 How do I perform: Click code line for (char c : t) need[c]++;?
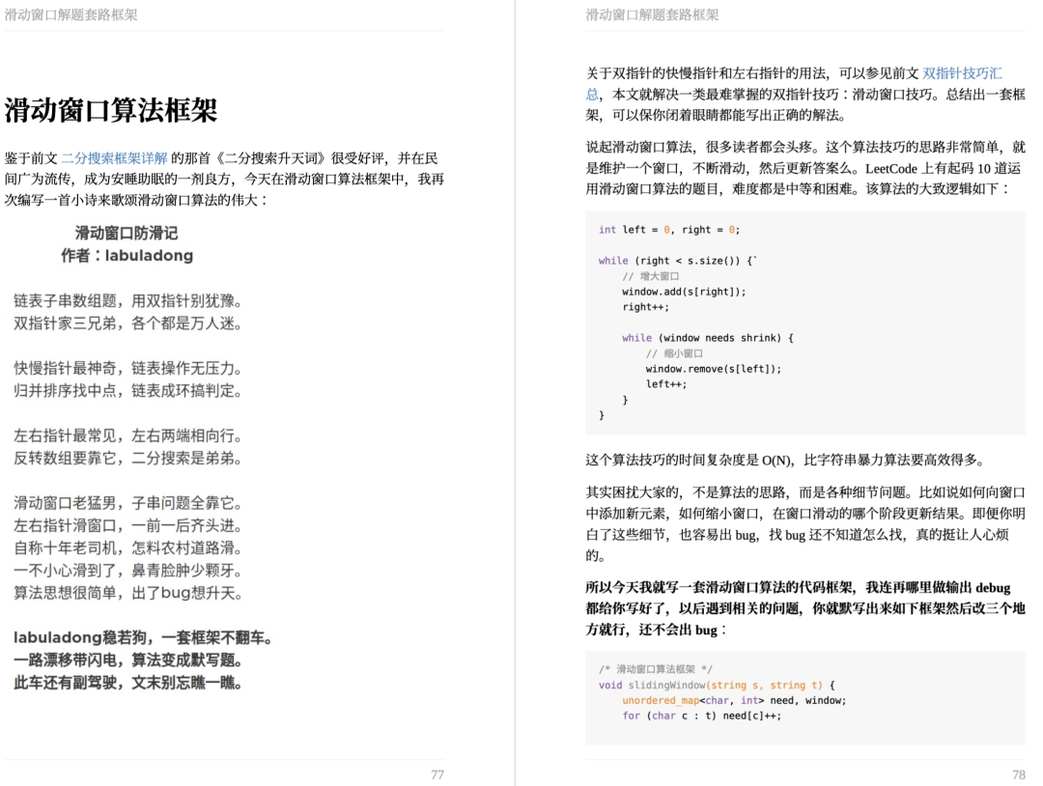pos(702,716)
